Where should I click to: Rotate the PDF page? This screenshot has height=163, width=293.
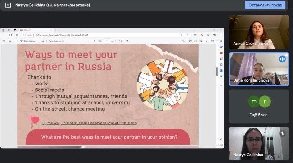point(121,41)
